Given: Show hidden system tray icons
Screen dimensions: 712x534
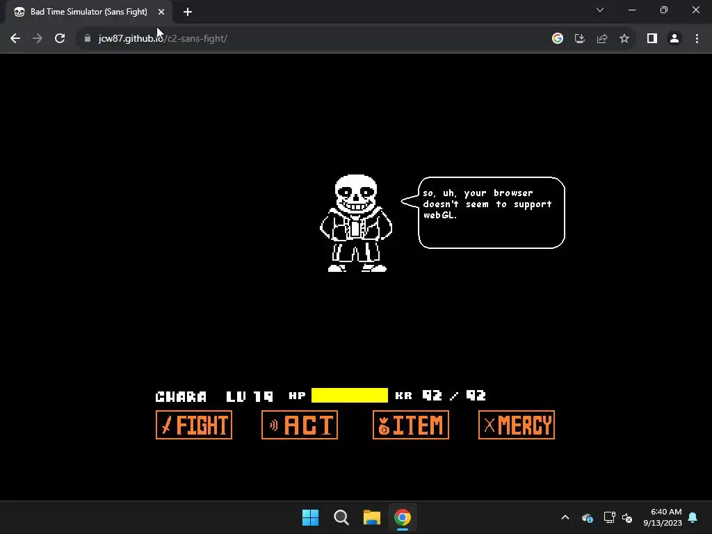Looking at the screenshot, I should point(565,517).
